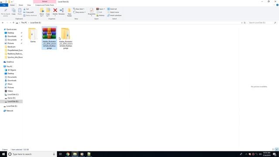
Task: Click the Extract contextual tab
Action: tap(44, 2)
